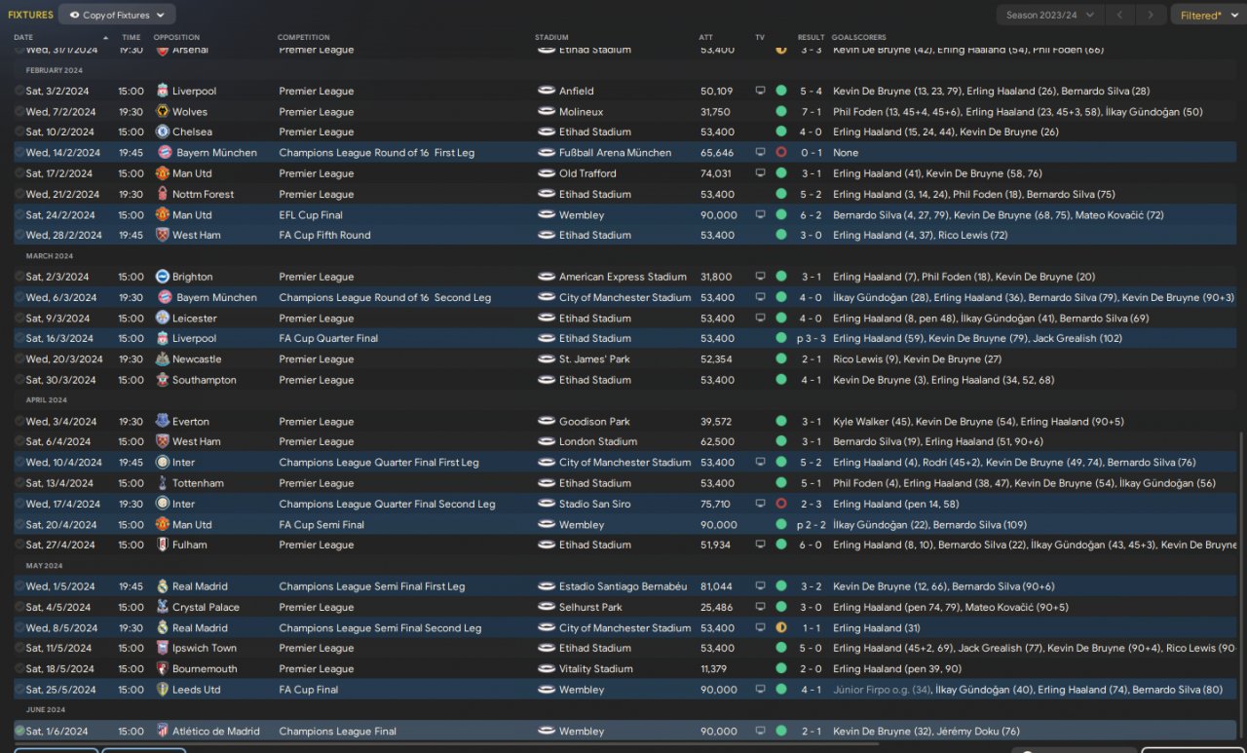1247x753 pixels.
Task: Click the 81,044 attendance figure
Action: tap(717, 586)
